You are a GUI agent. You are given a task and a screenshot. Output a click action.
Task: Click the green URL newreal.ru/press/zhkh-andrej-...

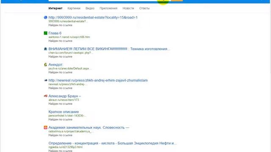(68, 84)
